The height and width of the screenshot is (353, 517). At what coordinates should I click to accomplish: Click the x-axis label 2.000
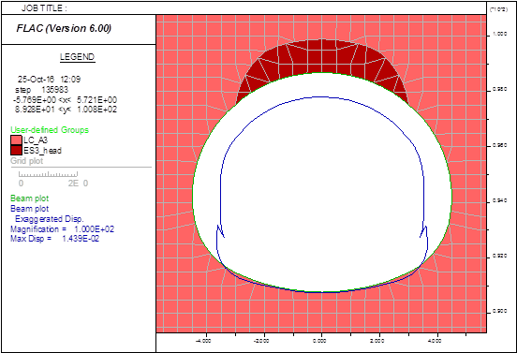pyautogui.click(x=377, y=341)
